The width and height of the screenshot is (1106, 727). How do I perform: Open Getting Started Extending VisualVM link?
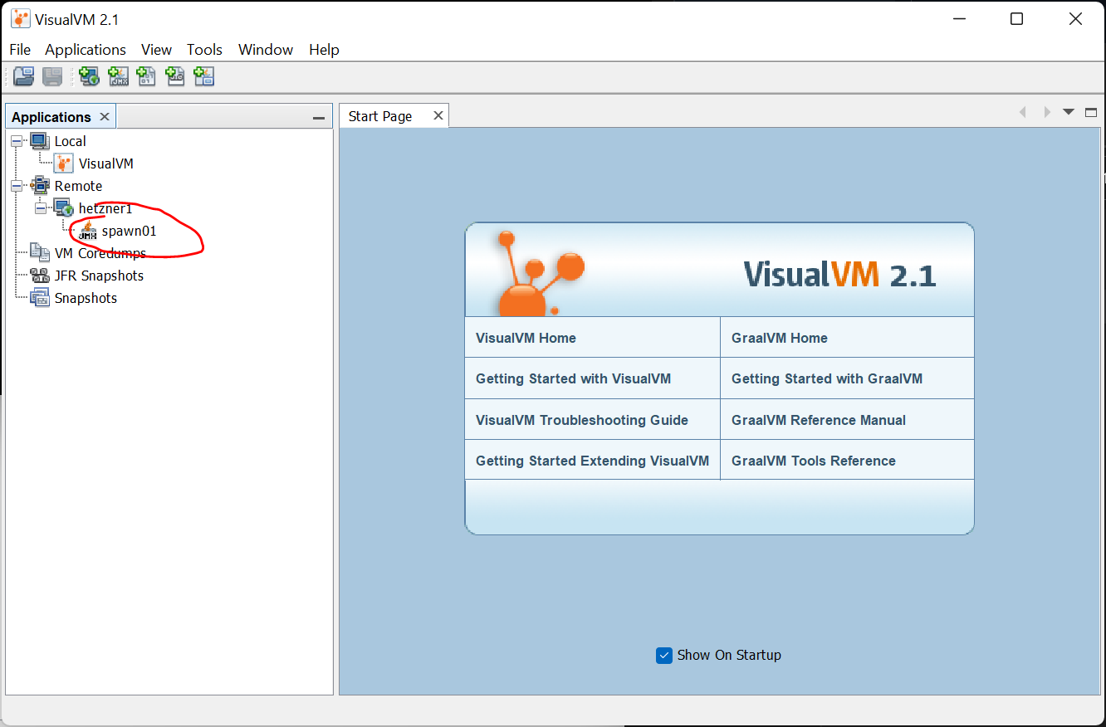[x=592, y=461]
